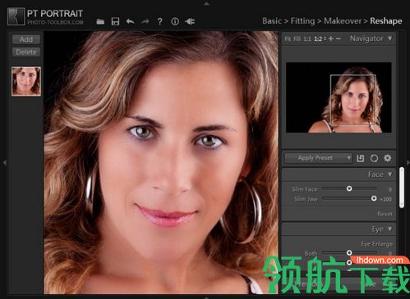The width and height of the screenshot is (410, 299).
Task: Click the Slim Face slider handle
Action: 349,188
